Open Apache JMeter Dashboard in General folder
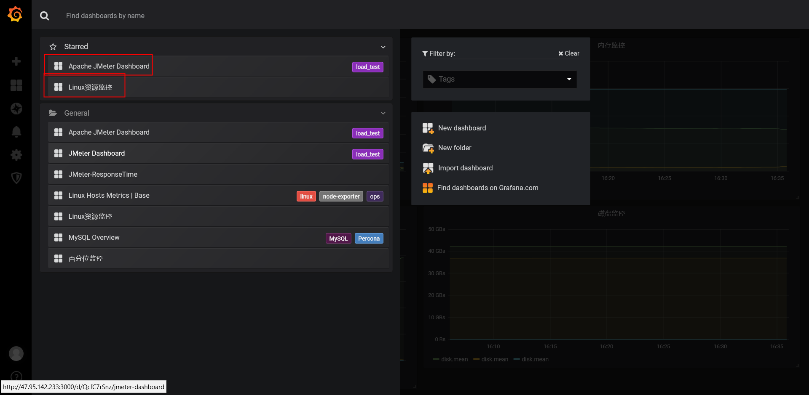This screenshot has width=809, height=395. 218,132
